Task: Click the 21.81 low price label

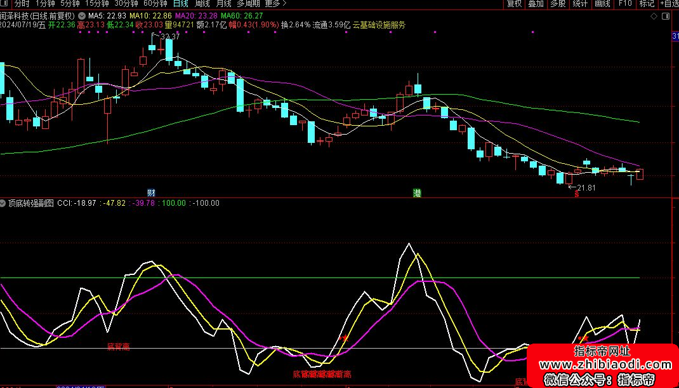Action: 586,188
